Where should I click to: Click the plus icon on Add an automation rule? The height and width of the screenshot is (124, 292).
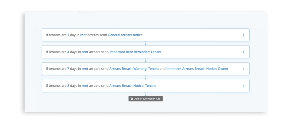(x=132, y=99)
